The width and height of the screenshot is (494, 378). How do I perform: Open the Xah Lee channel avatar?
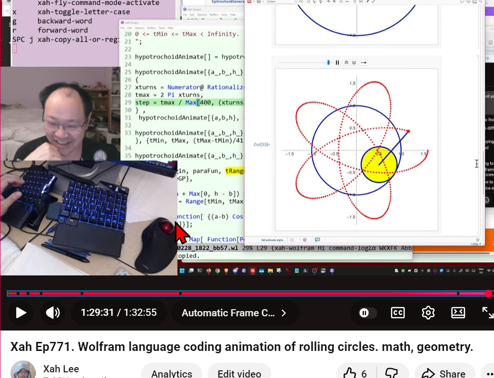click(23, 371)
